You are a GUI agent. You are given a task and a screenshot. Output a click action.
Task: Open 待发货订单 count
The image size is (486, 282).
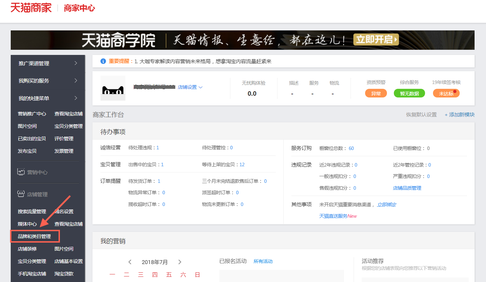tap(159, 181)
